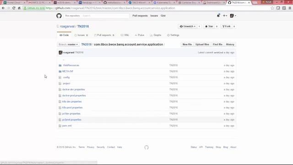Open the plus create-new dropdown
293x165 pixels.
pyautogui.click(x=225, y=16)
